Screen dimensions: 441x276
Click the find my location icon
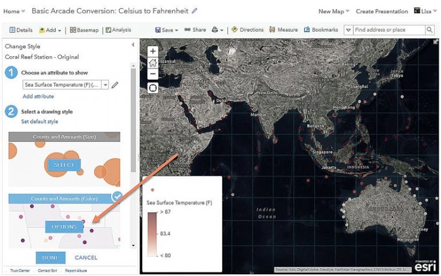(153, 88)
